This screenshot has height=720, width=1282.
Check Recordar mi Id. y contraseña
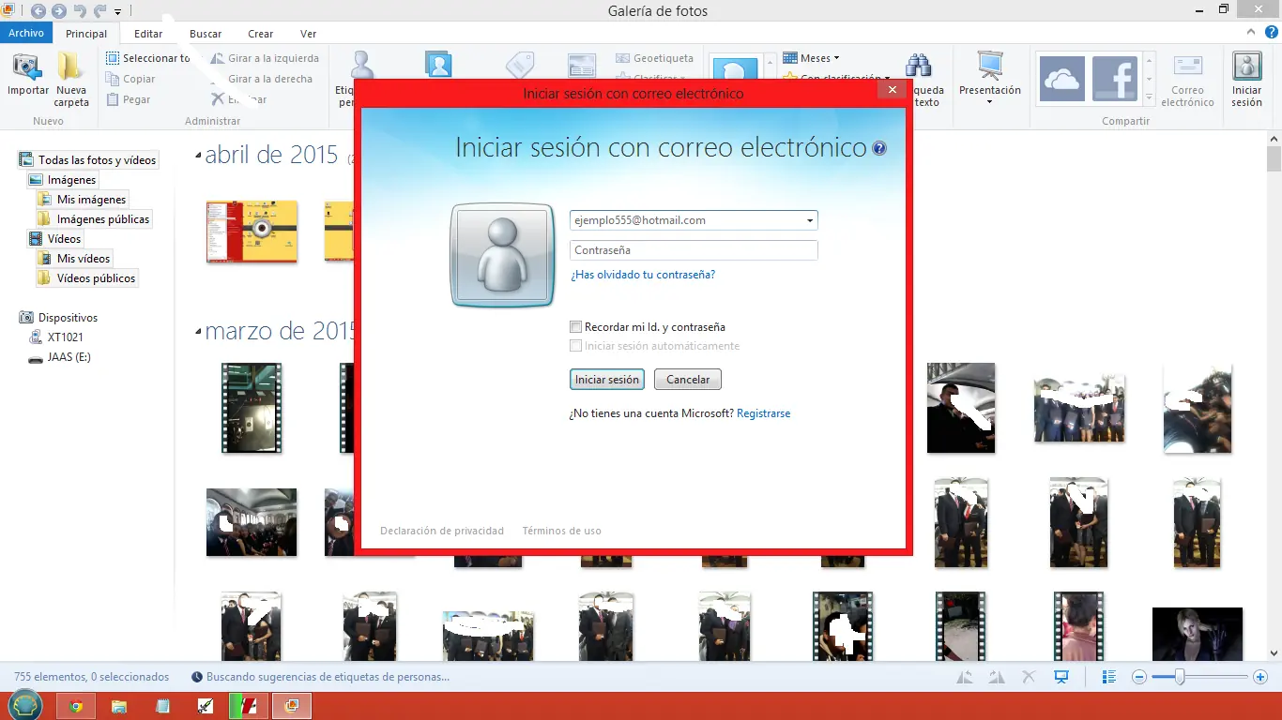(x=576, y=327)
